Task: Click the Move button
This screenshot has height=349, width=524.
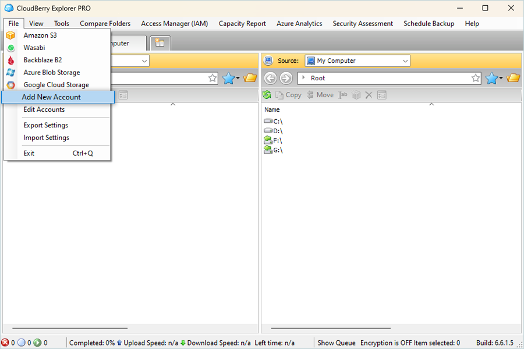Action: 320,95
